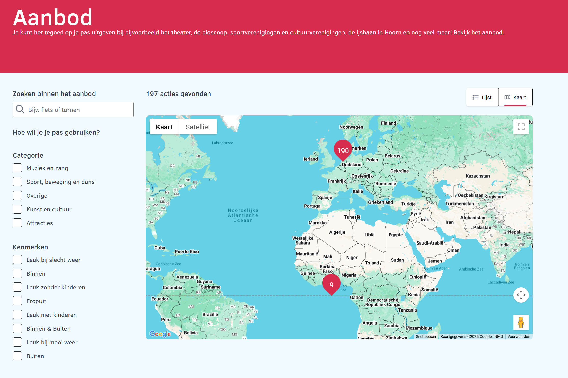Check the Muziek en zang category
Viewport: 568px width, 378px height.
pos(17,168)
